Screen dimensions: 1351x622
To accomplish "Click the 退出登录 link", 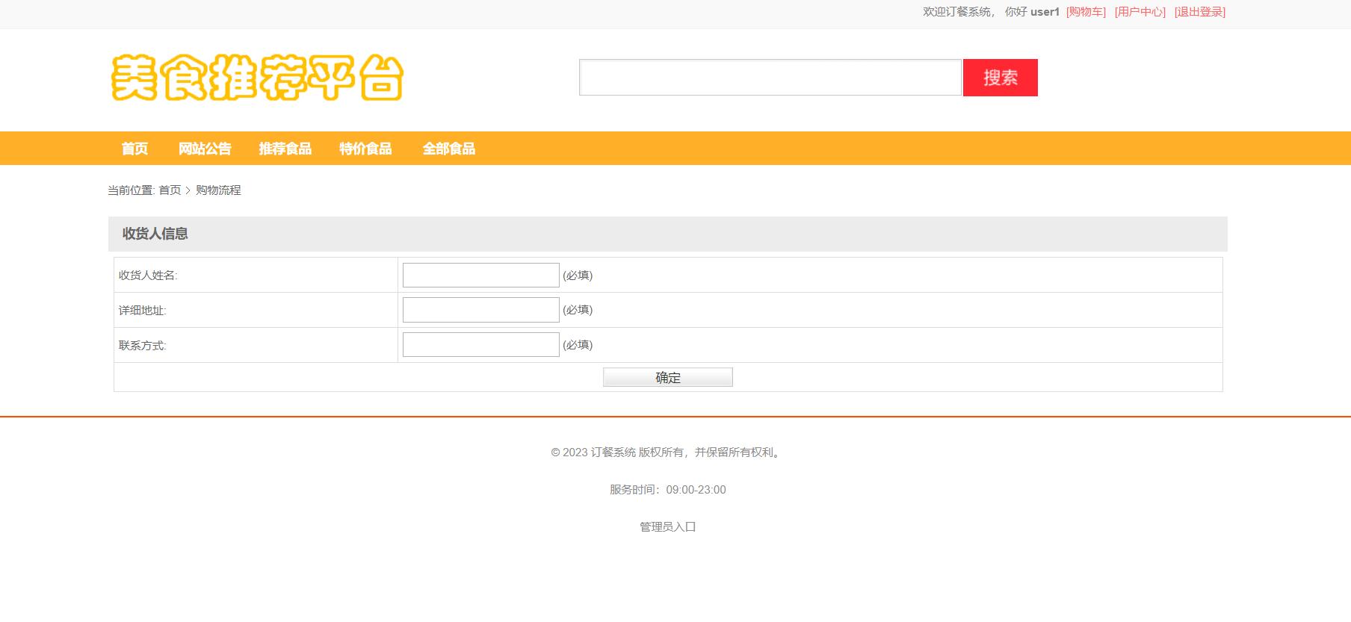I will 1199,12.
